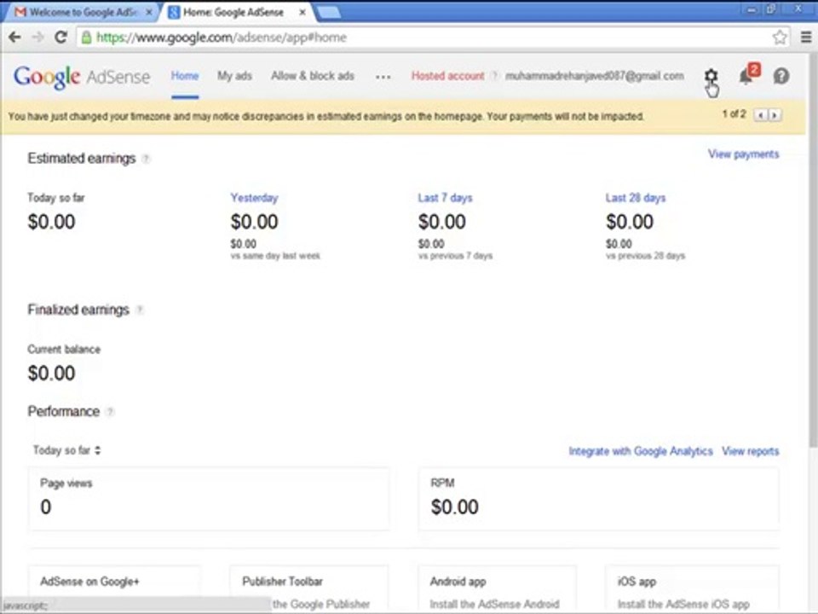Show previous notification message arrow

pos(761,115)
